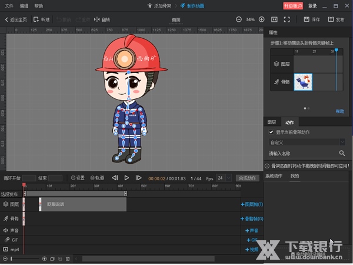The width and height of the screenshot is (353, 265).
Task: Open the 文件 menu
Action: pyautogui.click(x=9, y=5)
